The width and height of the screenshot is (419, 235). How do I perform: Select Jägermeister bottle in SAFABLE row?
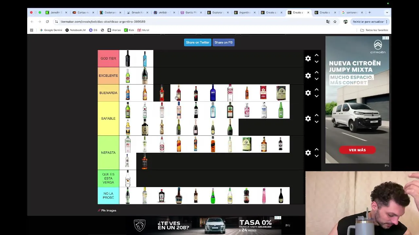230,110
